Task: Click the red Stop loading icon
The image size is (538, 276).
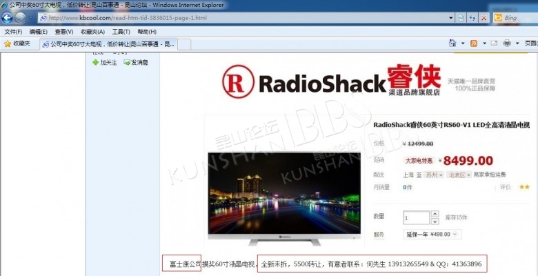Action: pos(484,18)
